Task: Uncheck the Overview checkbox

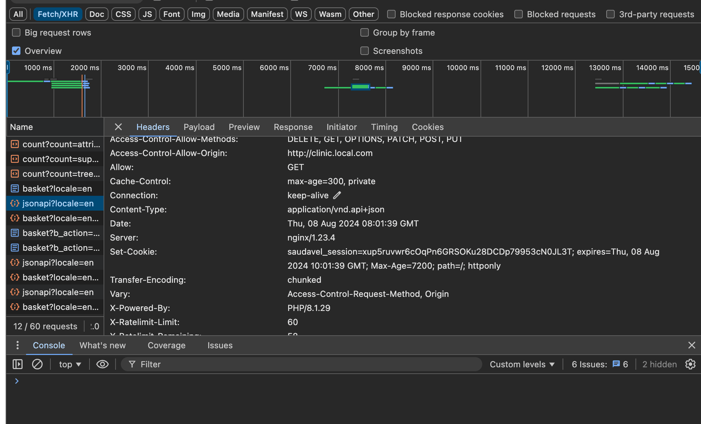Action: point(16,51)
